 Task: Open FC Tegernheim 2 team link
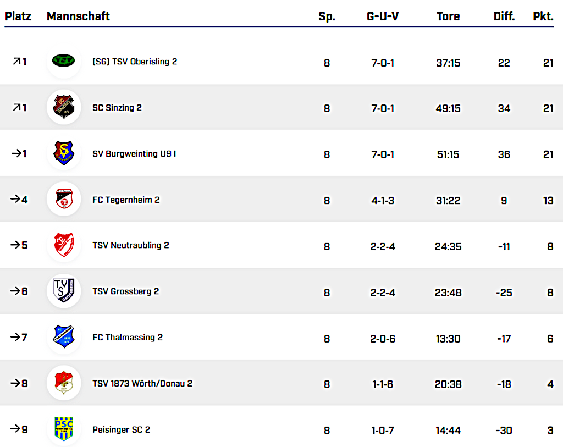point(126,200)
